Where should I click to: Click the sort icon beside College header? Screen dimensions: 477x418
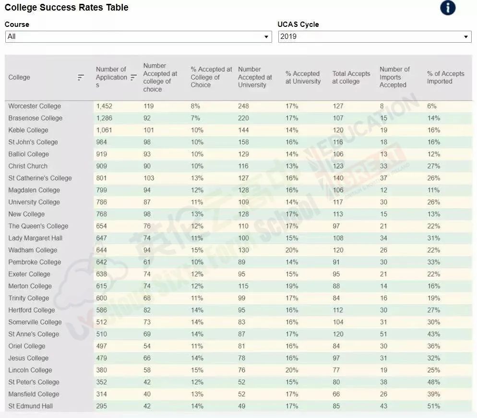click(x=81, y=77)
